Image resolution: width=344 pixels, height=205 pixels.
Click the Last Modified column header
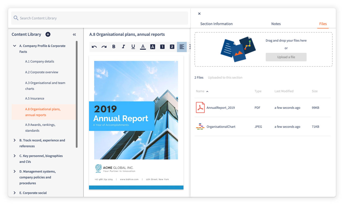(284, 91)
